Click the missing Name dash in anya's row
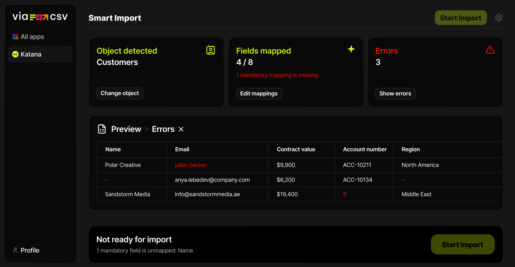The image size is (515, 267). (106, 180)
